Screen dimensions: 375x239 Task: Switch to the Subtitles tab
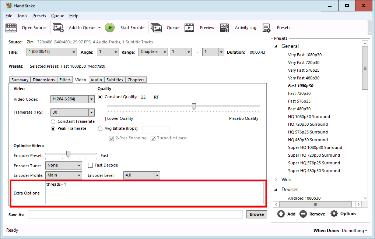point(115,80)
